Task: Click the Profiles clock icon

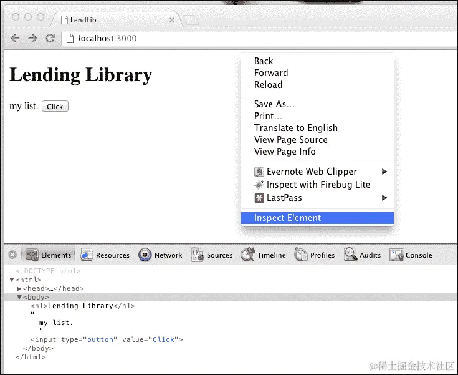Action: pos(301,255)
